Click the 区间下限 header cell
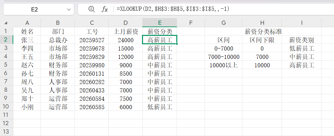Screen dimensions: 334x136 [x=262, y=40]
